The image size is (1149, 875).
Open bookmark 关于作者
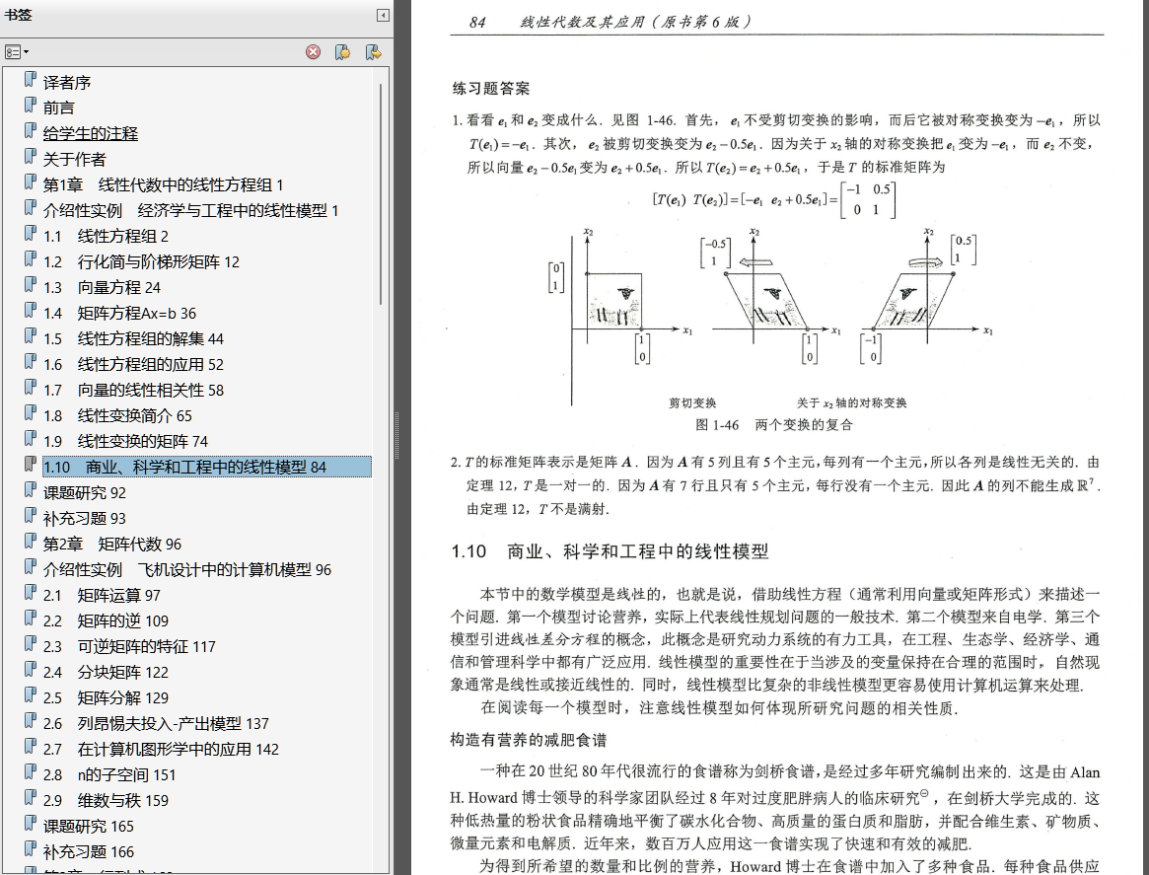[x=74, y=159]
